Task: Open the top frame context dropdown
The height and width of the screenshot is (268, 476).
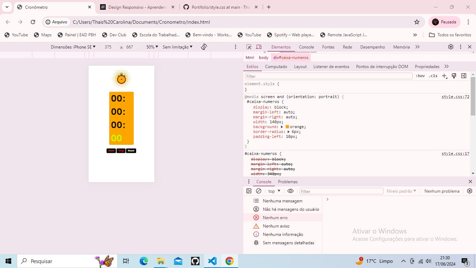Action: pyautogui.click(x=273, y=191)
